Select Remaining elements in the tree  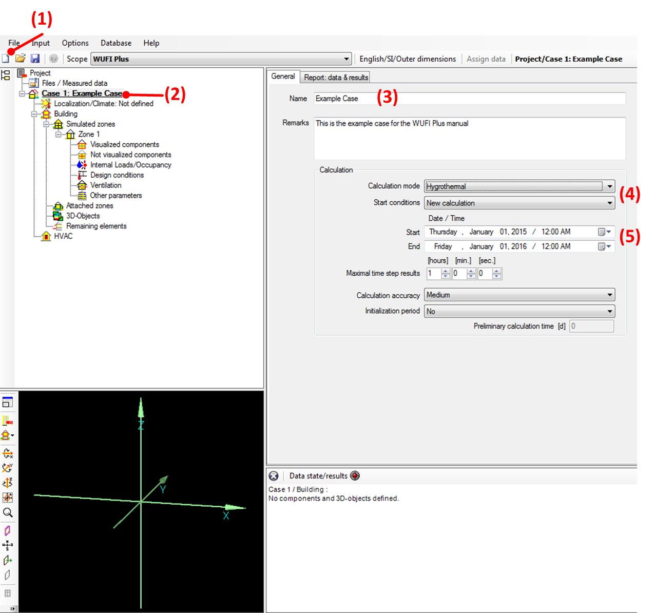[97, 226]
